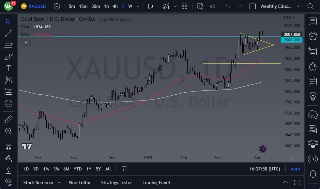320x189 pixels.
Task: Open the go to date calendar
Action: pos(125,169)
